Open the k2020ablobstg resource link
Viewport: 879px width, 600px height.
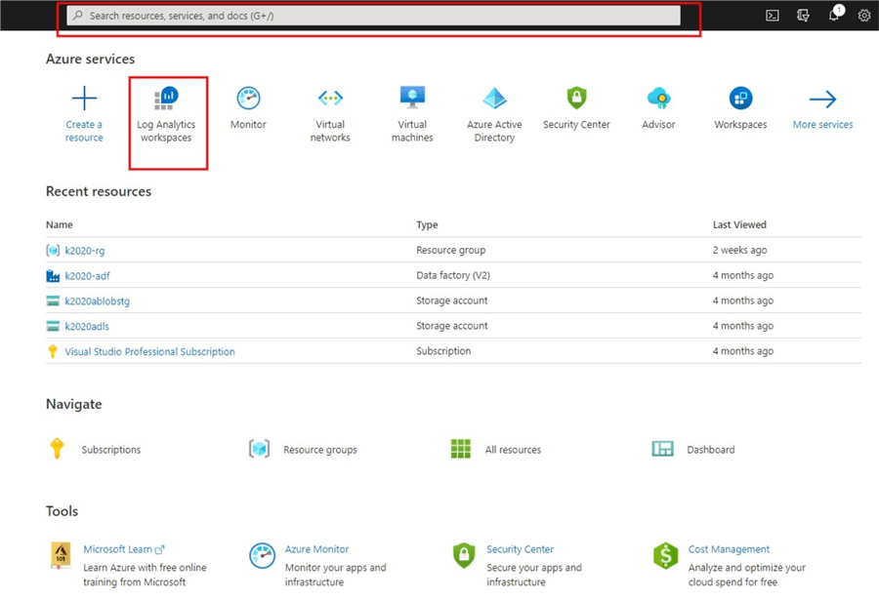point(97,300)
